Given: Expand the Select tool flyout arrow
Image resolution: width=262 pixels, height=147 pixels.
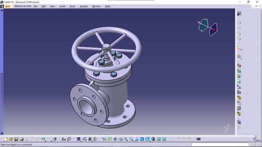Looking at the screenshot, I should click(241, 50).
